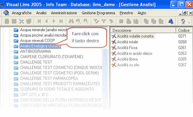Click the delete X toolbar icon
Image resolution: width=193 pixels, height=117 pixels.
pos(21,22)
